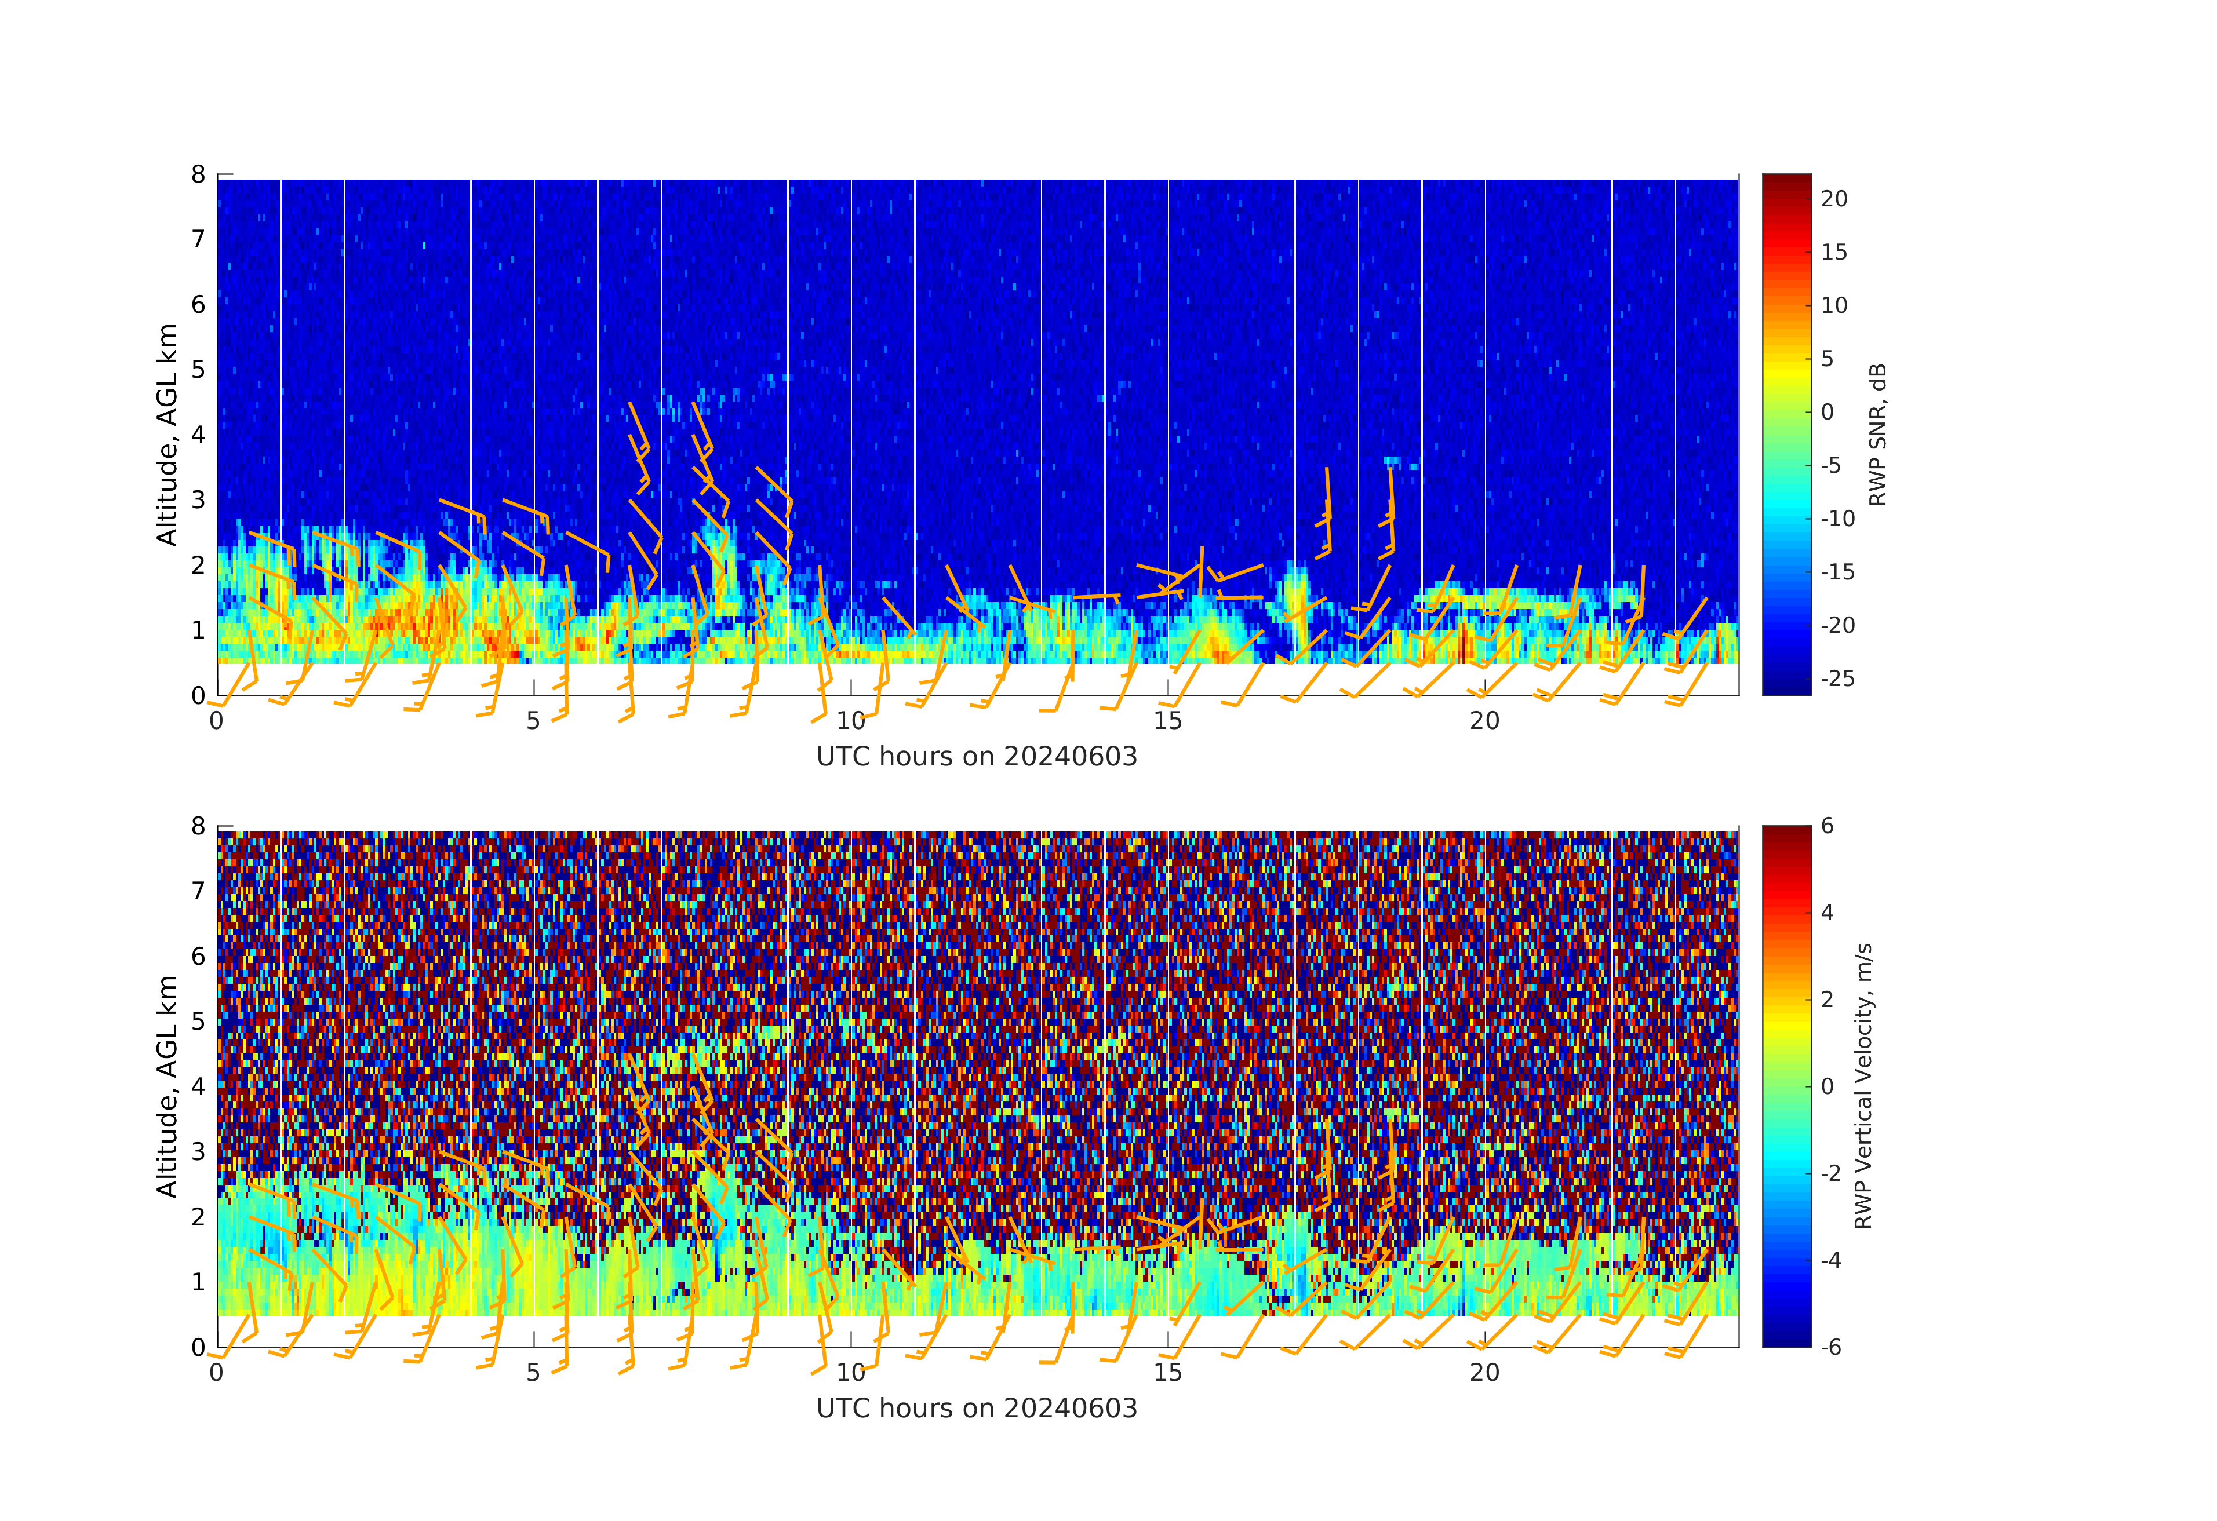2217x1521 pixels.
Task: Click x-axis tick '10' on the bottom plot
Action: (x=851, y=1373)
